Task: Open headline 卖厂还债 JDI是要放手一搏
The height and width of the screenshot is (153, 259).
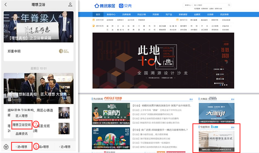Action: [160, 130]
